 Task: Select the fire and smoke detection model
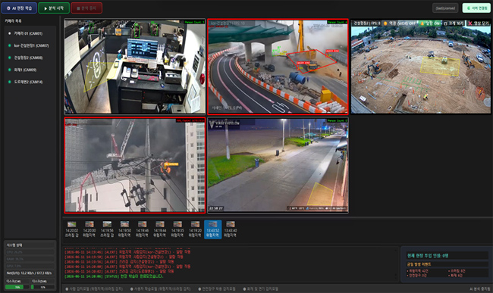261,289
